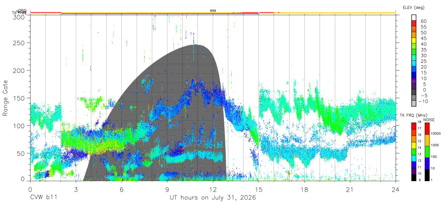
Task: Click x-axis tick label '21'
Action: tap(350, 189)
